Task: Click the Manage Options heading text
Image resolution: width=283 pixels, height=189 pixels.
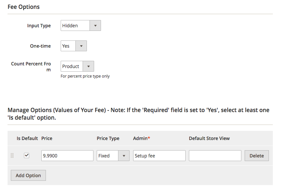Action: click(x=138, y=114)
